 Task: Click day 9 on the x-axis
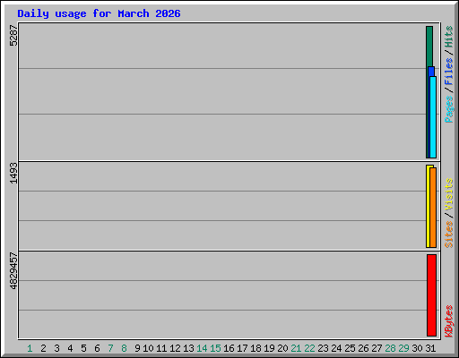[x=137, y=348]
